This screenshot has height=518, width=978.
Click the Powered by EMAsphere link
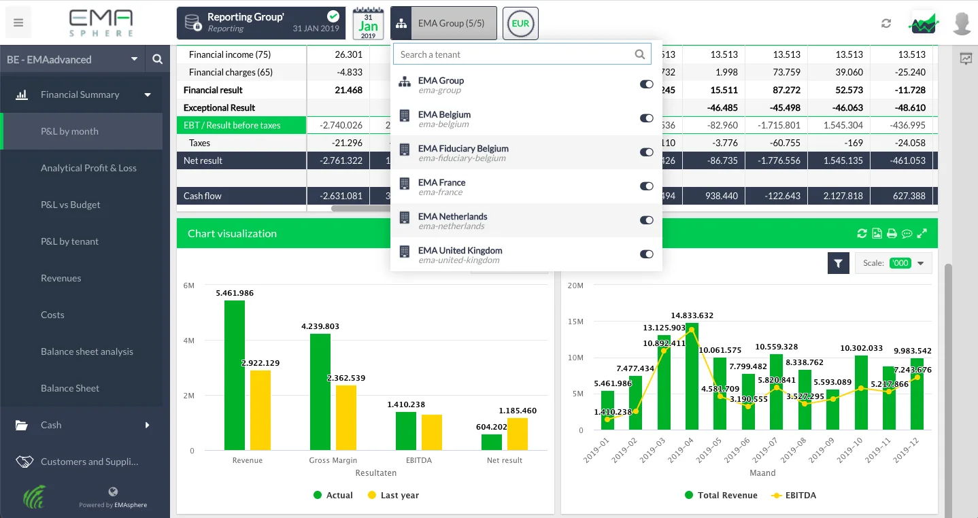click(x=113, y=505)
